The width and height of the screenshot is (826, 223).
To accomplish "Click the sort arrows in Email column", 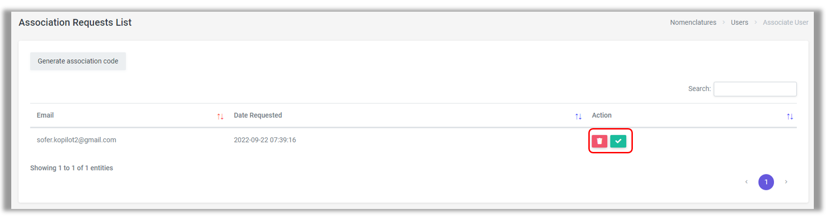I will [220, 116].
